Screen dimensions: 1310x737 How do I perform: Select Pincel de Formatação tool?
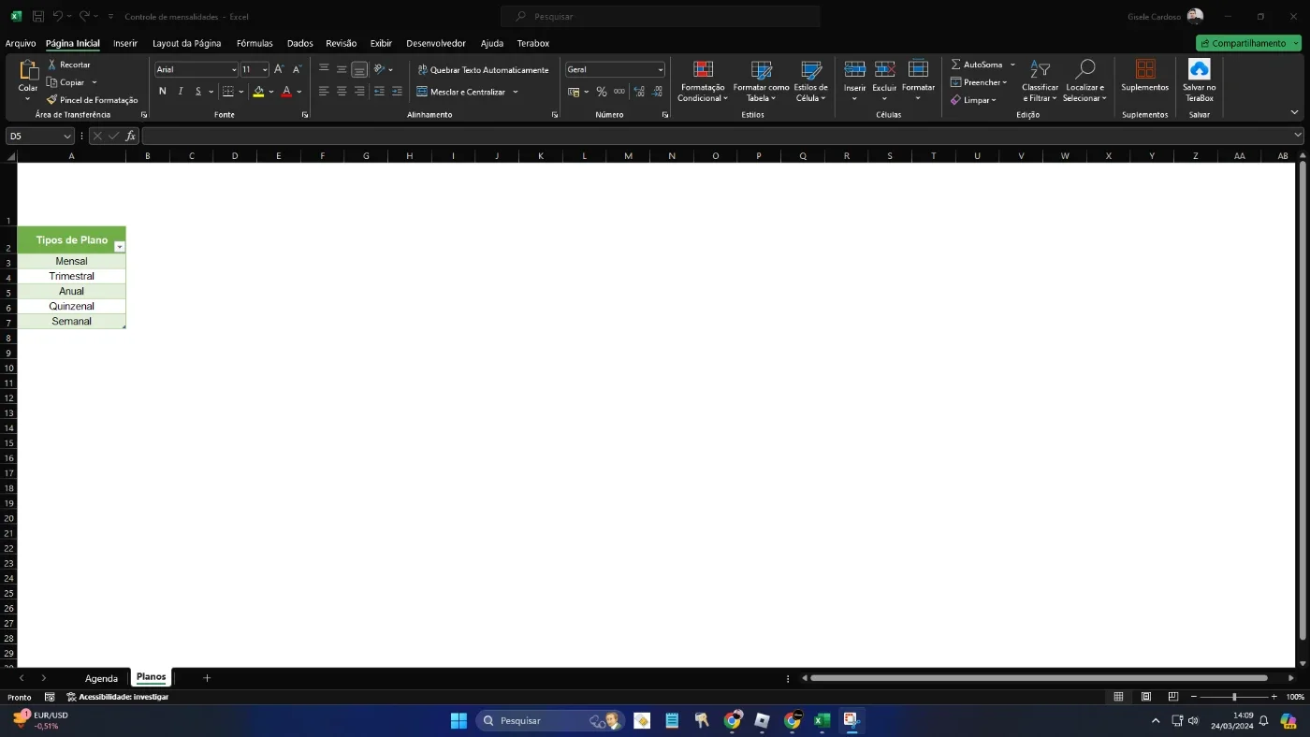92,100
